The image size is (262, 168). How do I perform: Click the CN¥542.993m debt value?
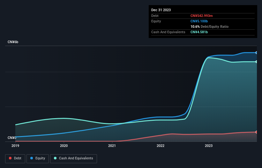click(x=201, y=16)
